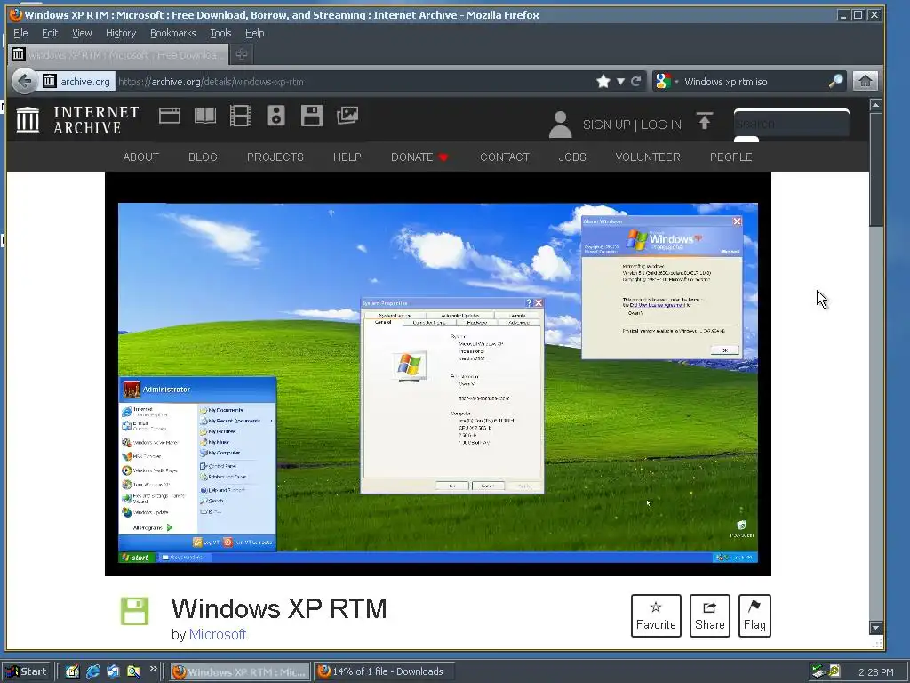Click the green floppy software item icon
Viewport: 910px width, 683px height.
pos(135,611)
